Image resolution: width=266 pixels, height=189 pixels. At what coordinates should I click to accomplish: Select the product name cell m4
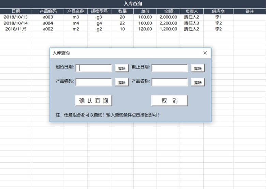click(x=76, y=23)
